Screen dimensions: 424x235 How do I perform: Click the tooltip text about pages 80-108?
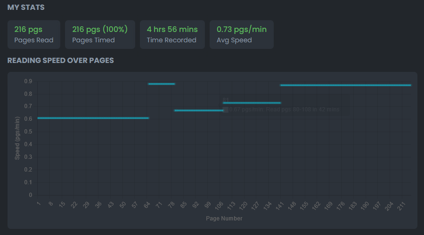284,110
